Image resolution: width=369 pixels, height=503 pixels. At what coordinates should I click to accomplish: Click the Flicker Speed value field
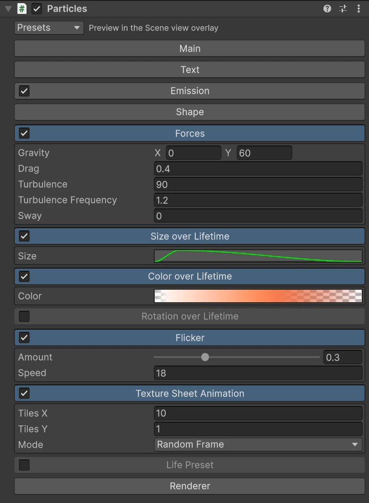pos(258,373)
